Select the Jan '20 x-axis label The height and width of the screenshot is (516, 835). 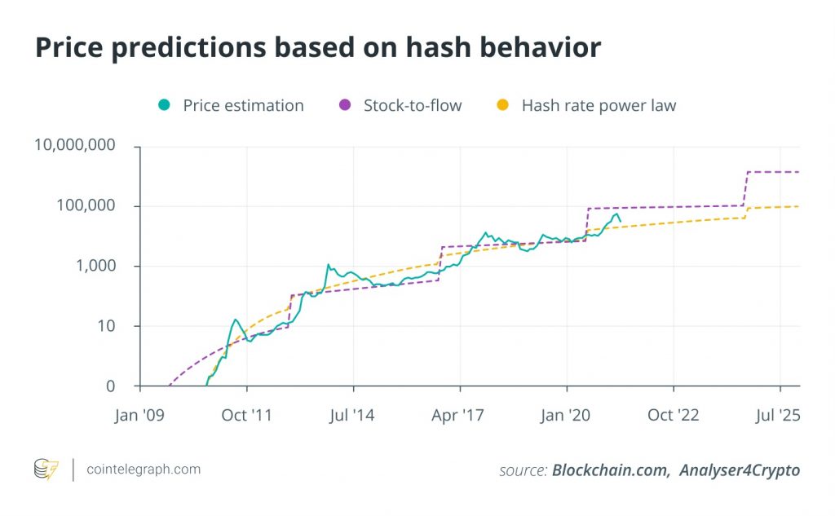click(566, 416)
